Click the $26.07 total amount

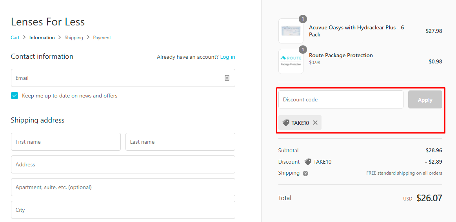pos(429,198)
